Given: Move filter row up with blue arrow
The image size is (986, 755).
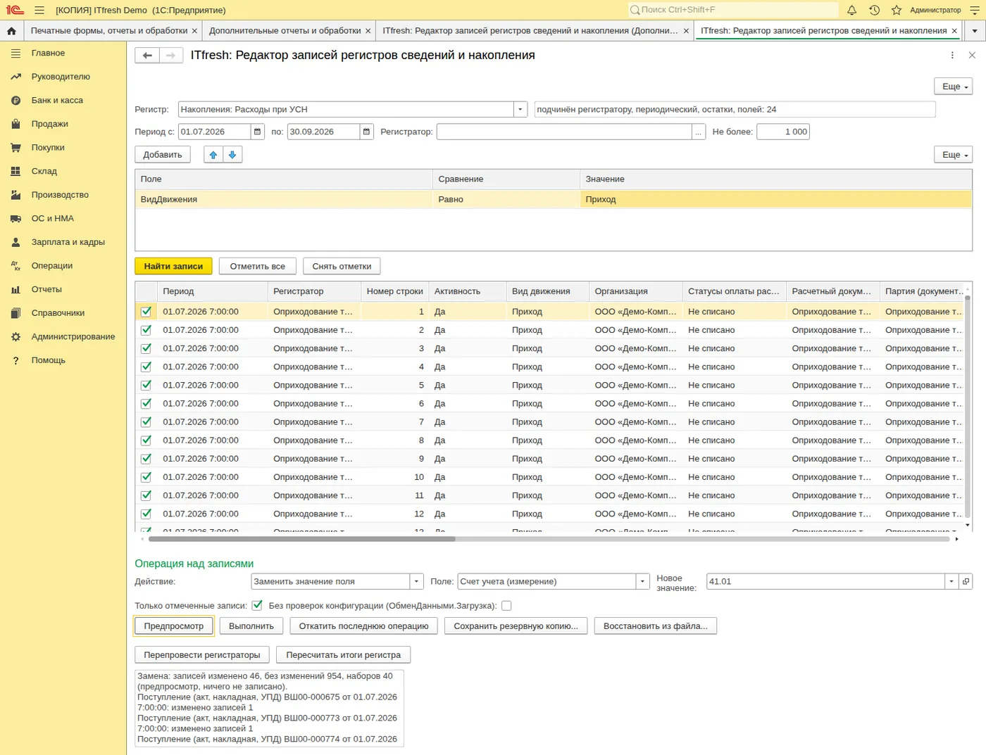Looking at the screenshot, I should click(213, 155).
